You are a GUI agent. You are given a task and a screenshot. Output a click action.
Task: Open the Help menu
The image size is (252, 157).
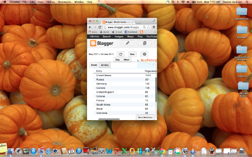(x=89, y=2)
